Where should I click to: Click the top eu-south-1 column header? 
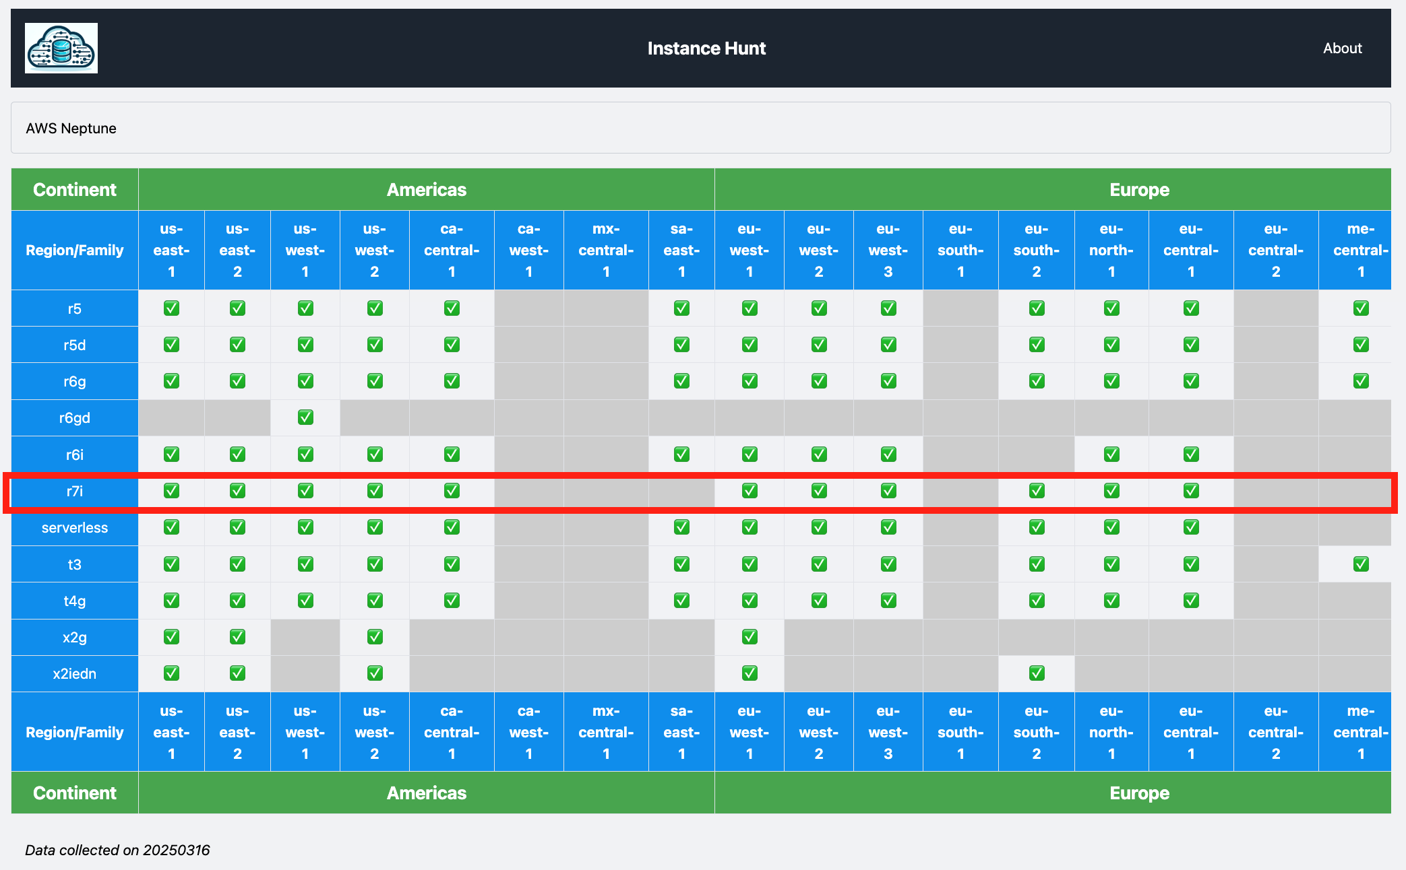pos(960,250)
